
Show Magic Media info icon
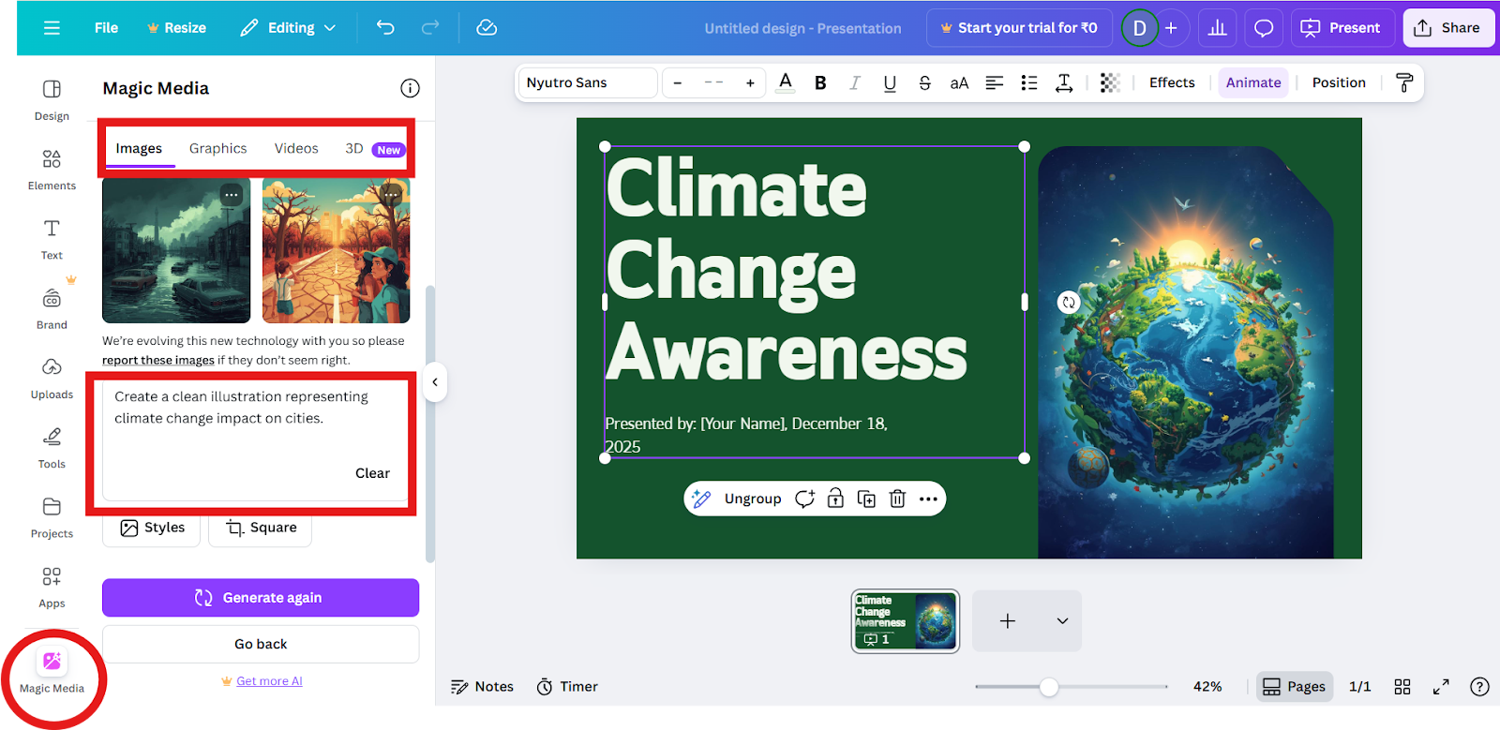[410, 88]
